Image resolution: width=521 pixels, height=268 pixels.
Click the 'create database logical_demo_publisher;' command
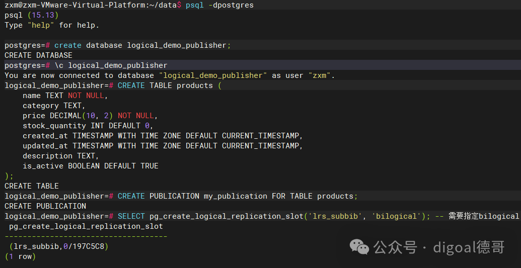click(142, 45)
